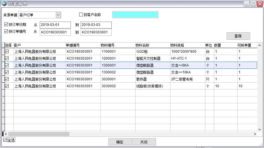
Task: Uncheck the 智能天文控制器 row checkbox
Action: pos(7,58)
